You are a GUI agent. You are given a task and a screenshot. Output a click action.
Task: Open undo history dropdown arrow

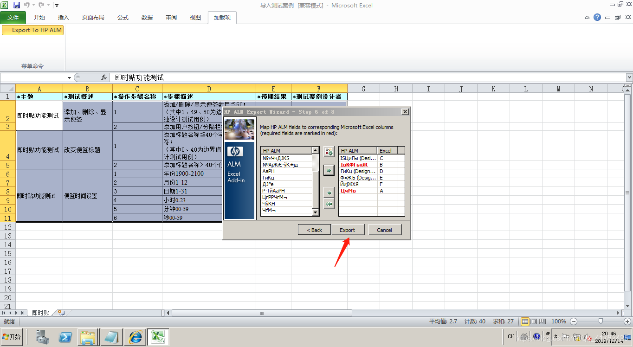(33, 6)
